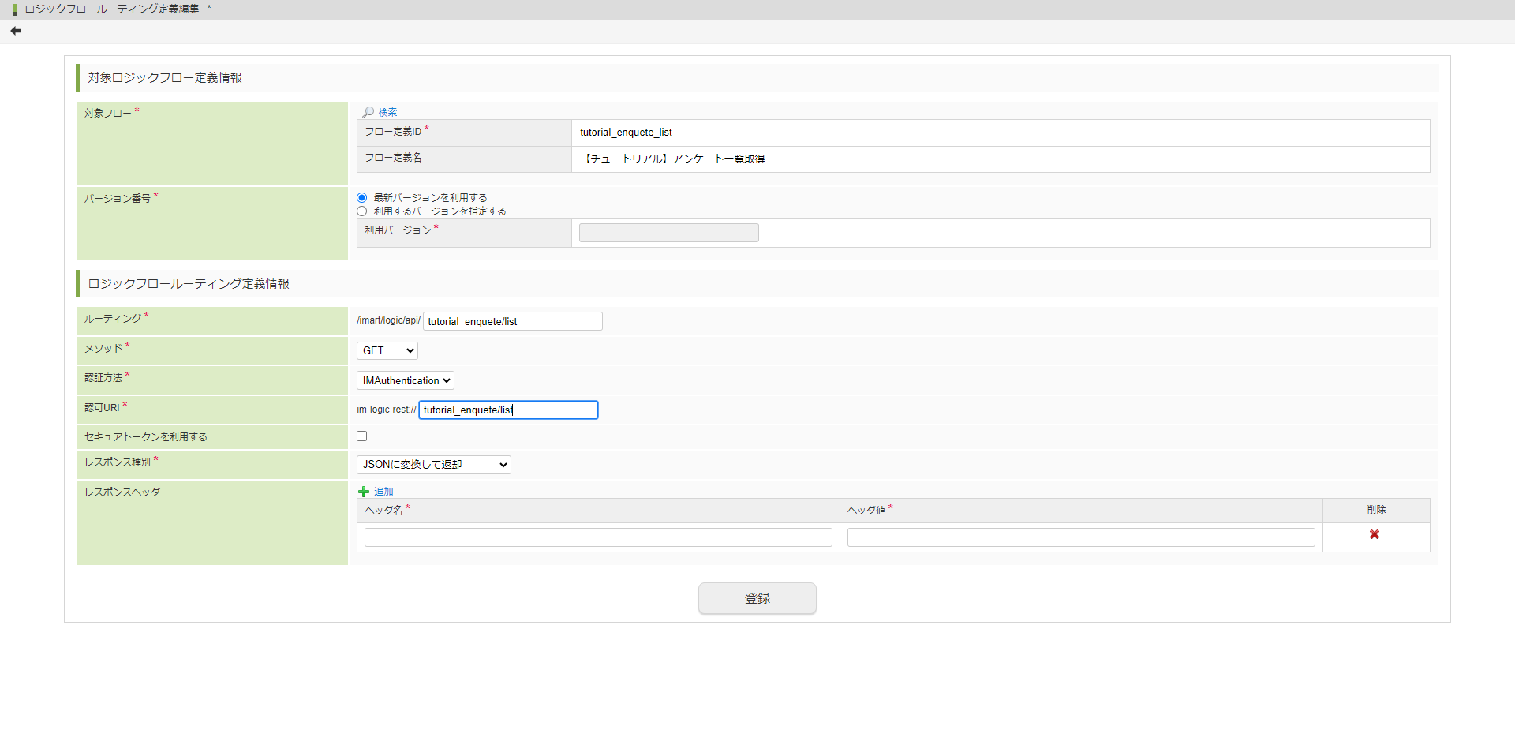Click the 検索 search link
Screen dimensions: 1515x752
(387, 112)
